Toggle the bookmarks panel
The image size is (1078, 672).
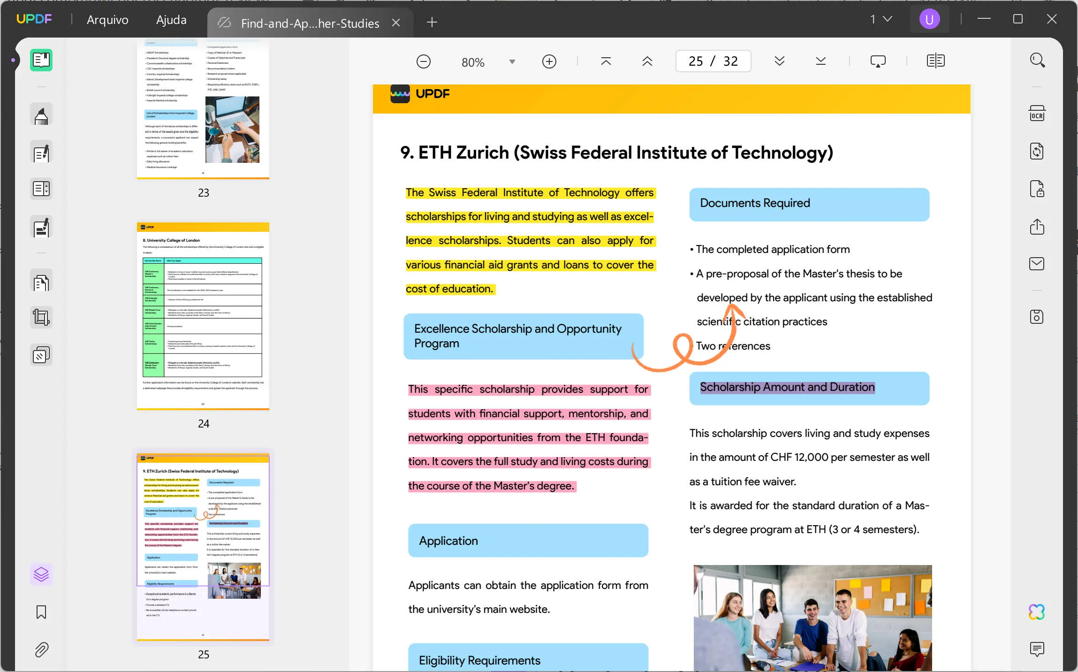tap(41, 612)
